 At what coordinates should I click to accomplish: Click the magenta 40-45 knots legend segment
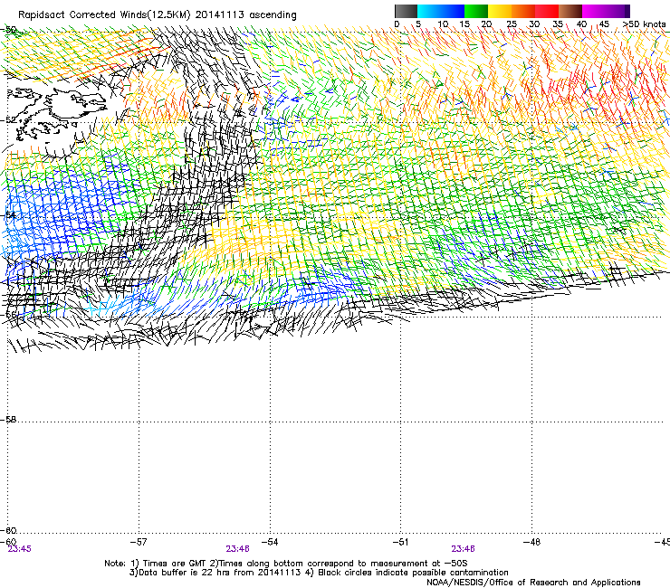pyautogui.click(x=594, y=11)
